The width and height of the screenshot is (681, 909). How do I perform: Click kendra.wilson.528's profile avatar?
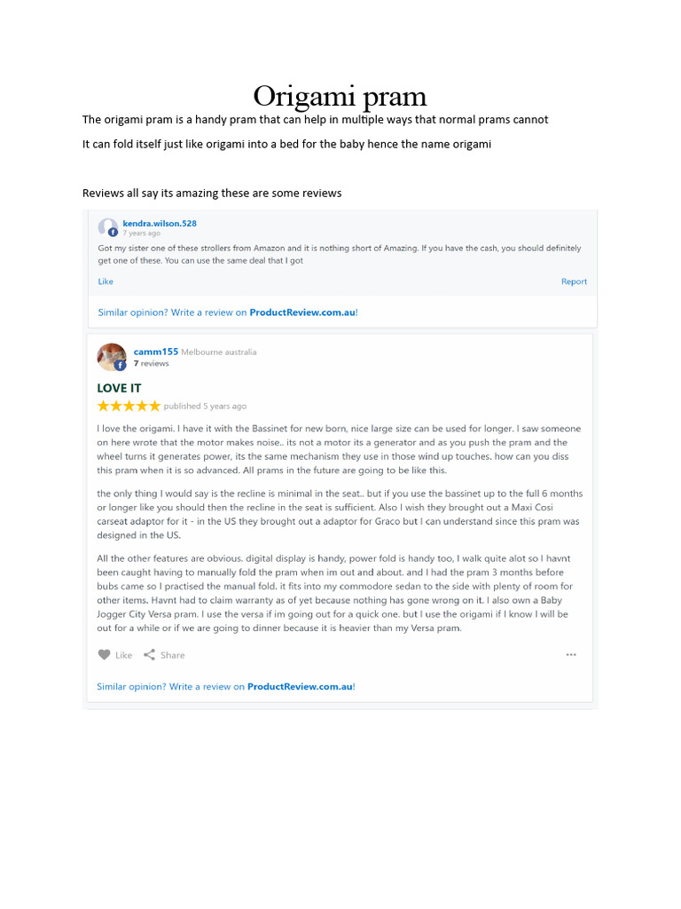point(107,227)
